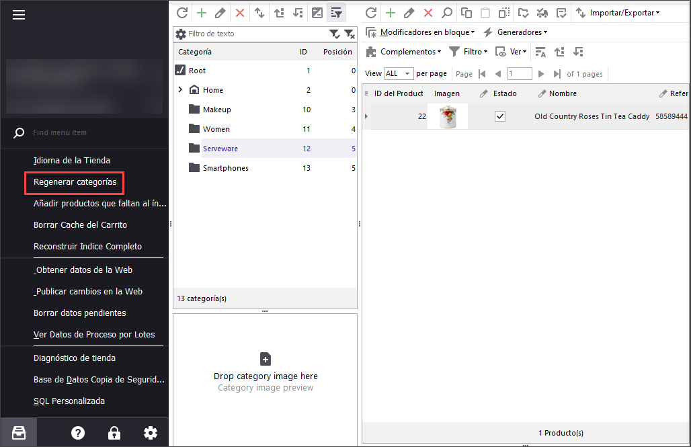Add a new category with green plus
Viewport: 691px width, 447px height.
tap(201, 13)
